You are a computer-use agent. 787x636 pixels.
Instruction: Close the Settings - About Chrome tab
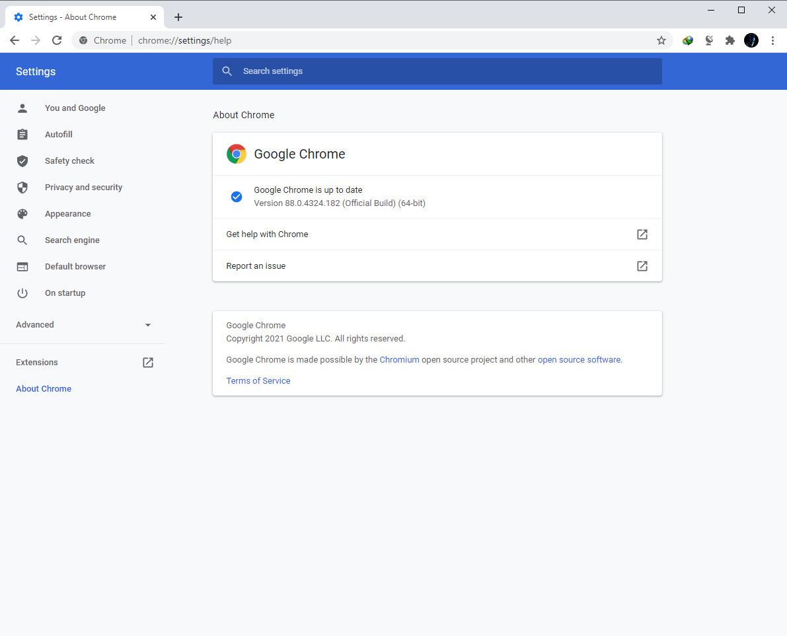(153, 17)
